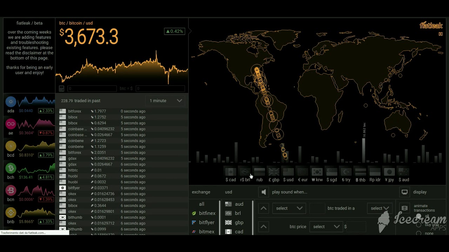Screen dimensions: 449x252
Task: Open the btc price select dropdown
Action: [326, 226]
